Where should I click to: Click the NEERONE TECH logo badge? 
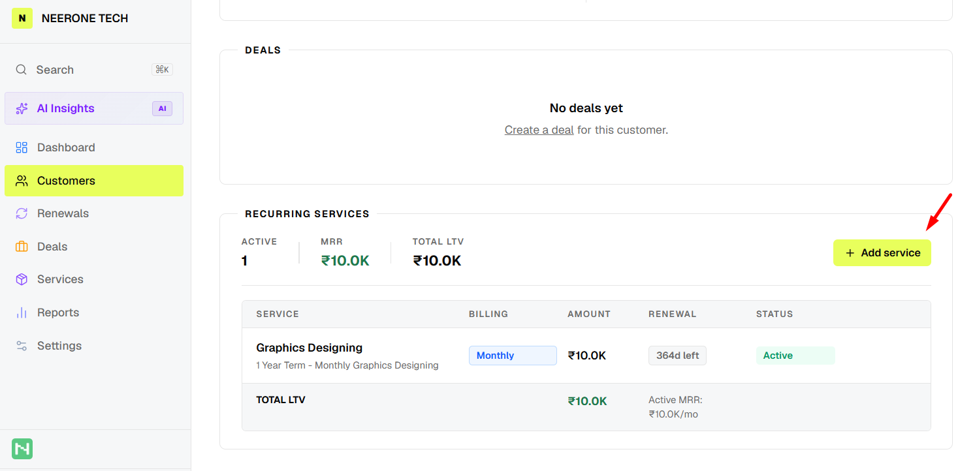tap(22, 18)
